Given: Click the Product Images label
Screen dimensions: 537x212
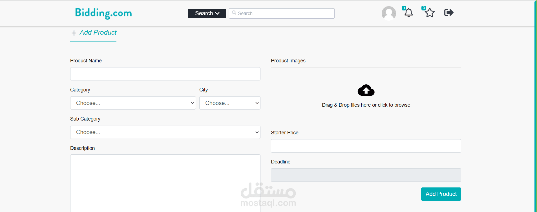Looking at the screenshot, I should [288, 61].
